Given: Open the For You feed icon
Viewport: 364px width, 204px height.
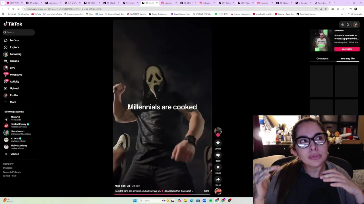Looking at the screenshot, I should 5,40.
